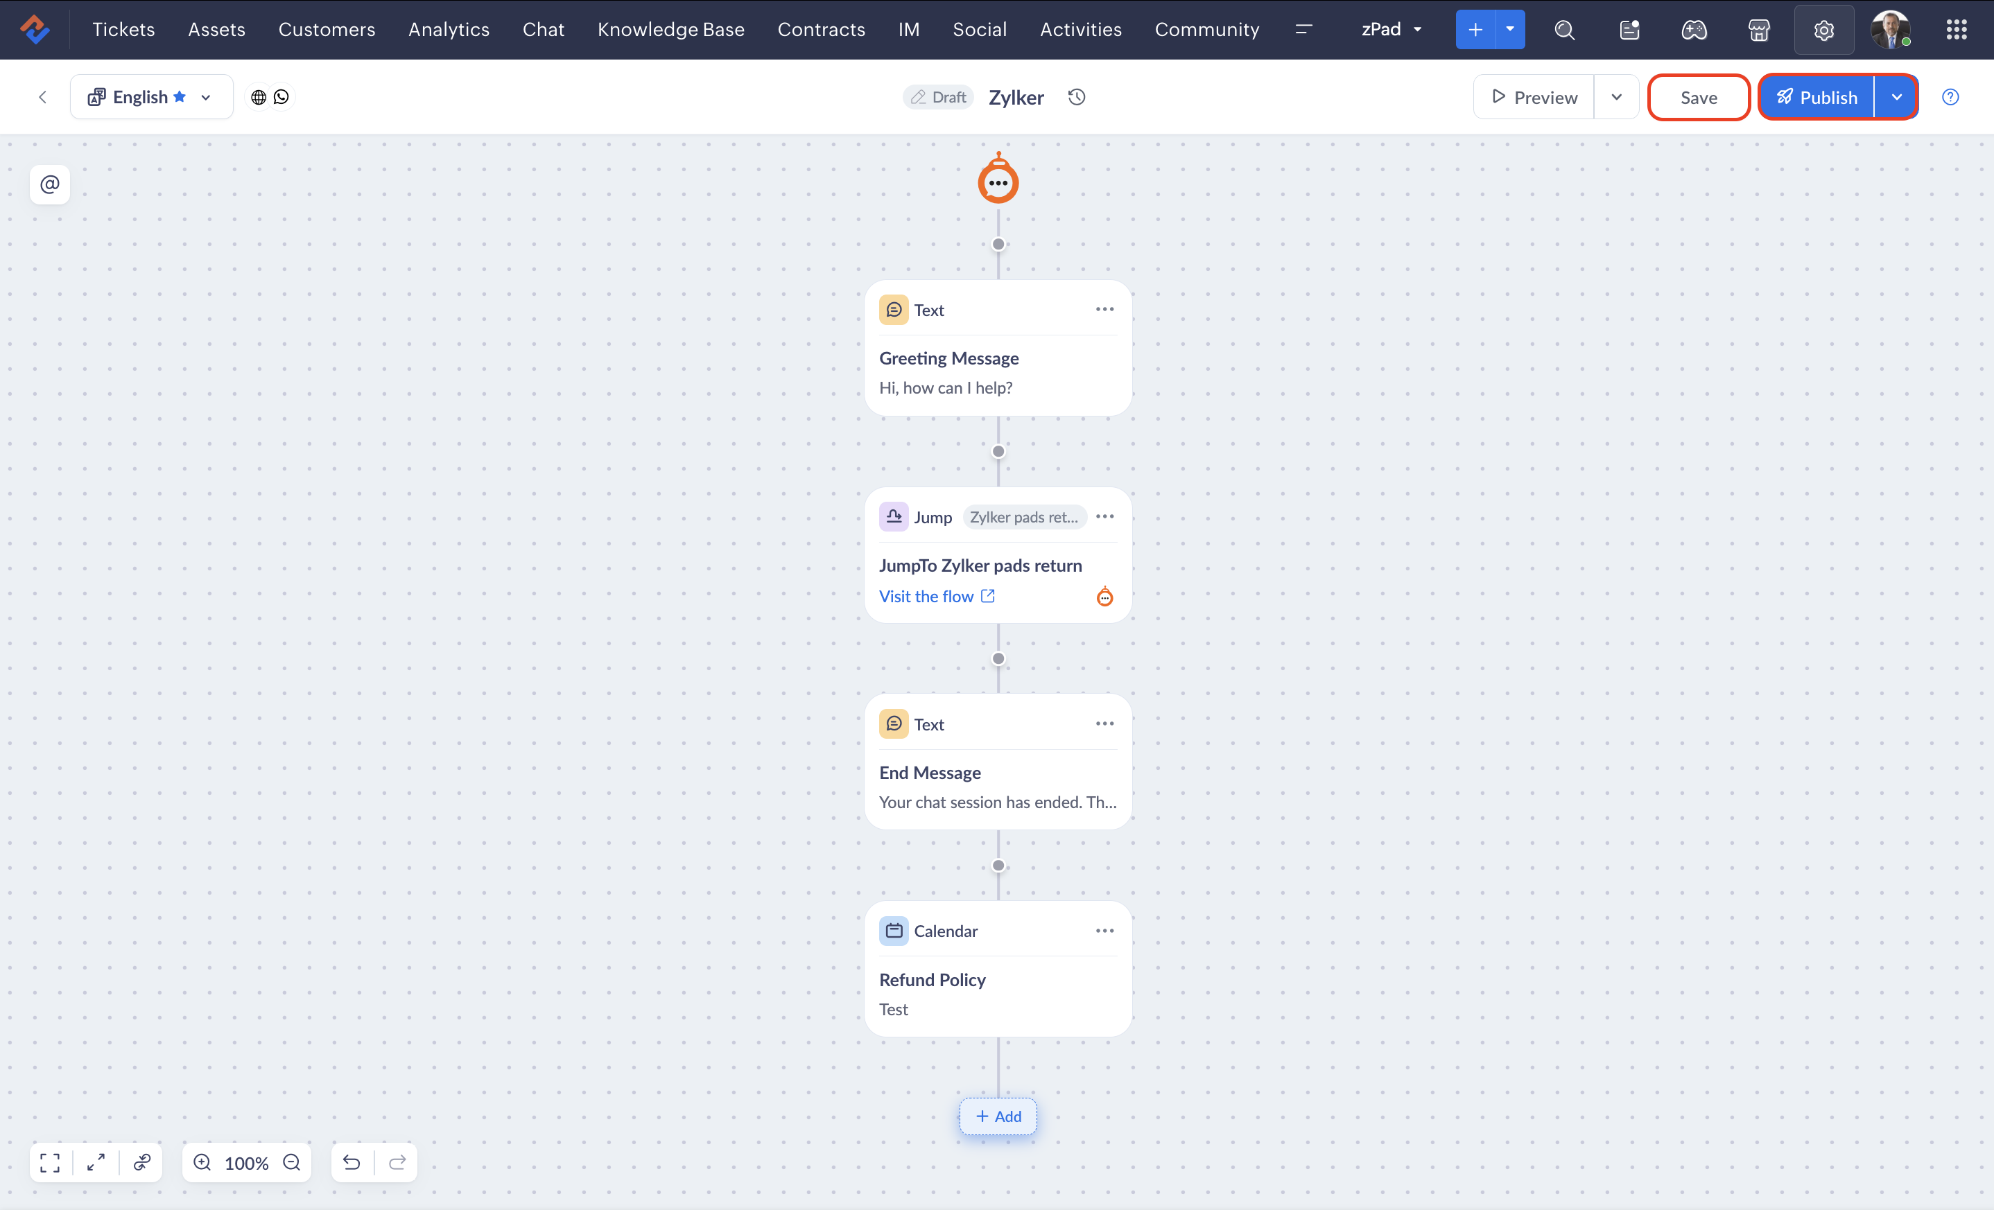
Task: Undo the last canvas action
Action: (352, 1162)
